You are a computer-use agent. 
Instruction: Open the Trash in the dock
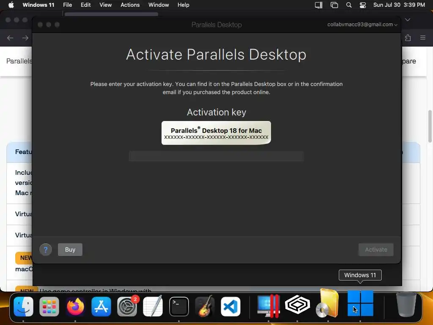[406, 305]
